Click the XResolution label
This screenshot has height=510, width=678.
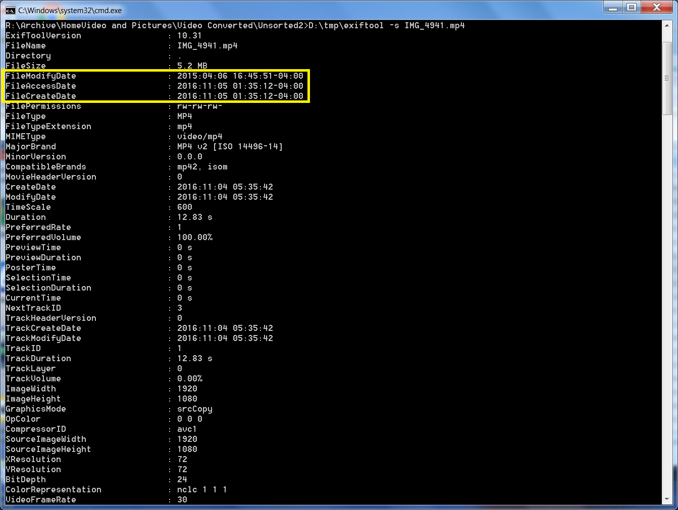tap(33, 460)
